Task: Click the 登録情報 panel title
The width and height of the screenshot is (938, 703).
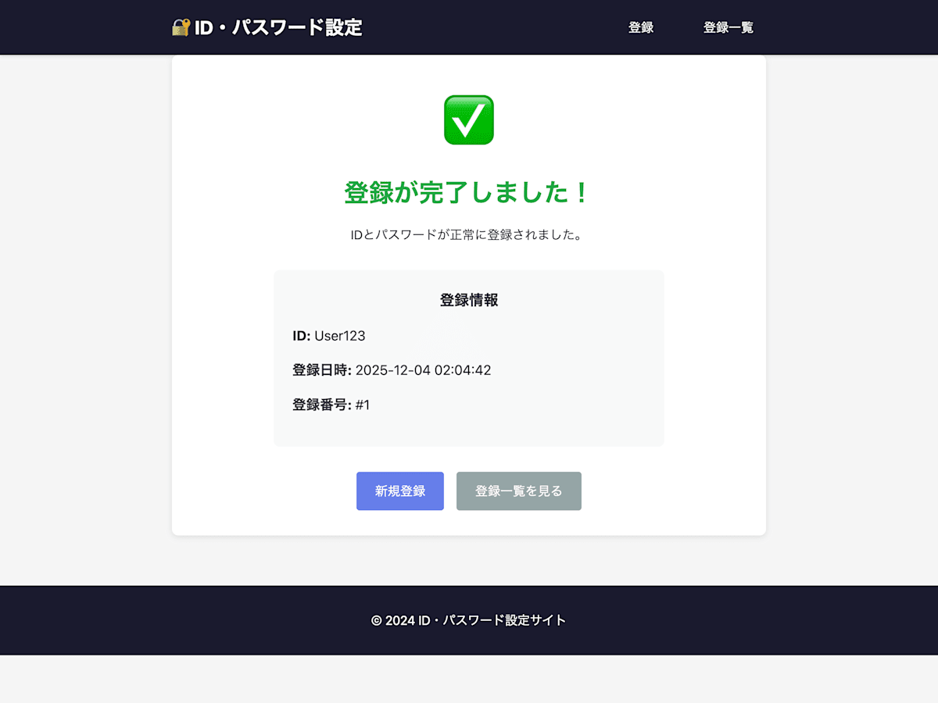Action: click(469, 299)
